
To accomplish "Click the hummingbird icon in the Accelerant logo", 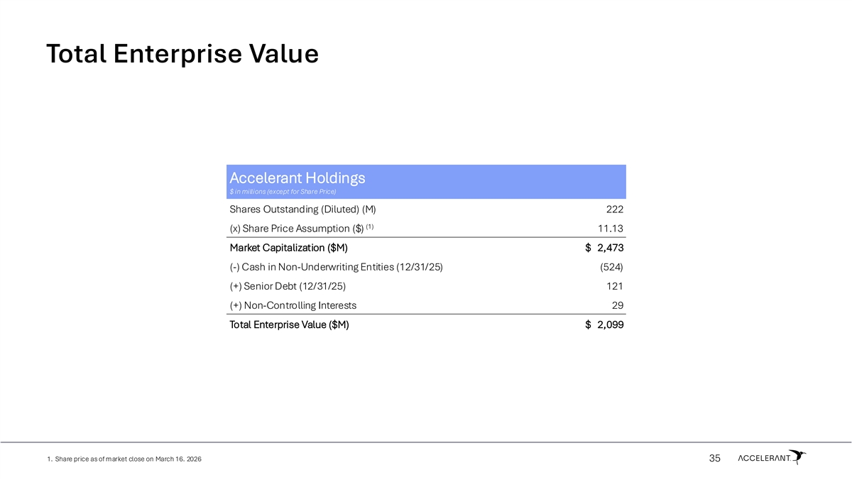I will pos(799,457).
